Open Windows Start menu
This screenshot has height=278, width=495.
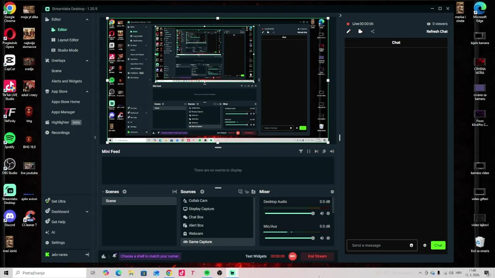click(6, 273)
